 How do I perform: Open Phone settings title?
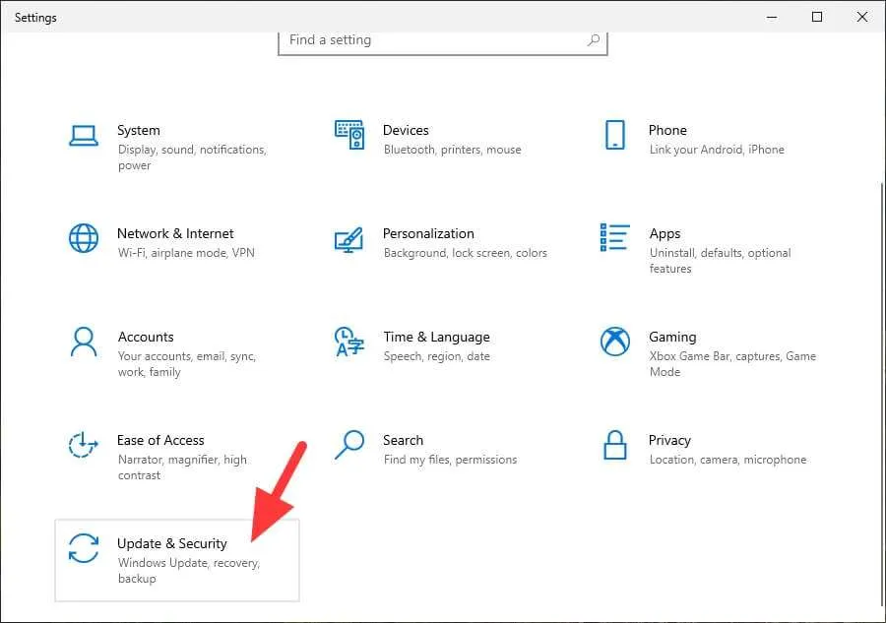[667, 131]
